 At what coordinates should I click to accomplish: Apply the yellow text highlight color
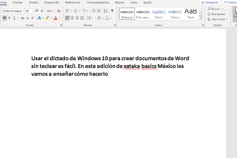pos(47,18)
